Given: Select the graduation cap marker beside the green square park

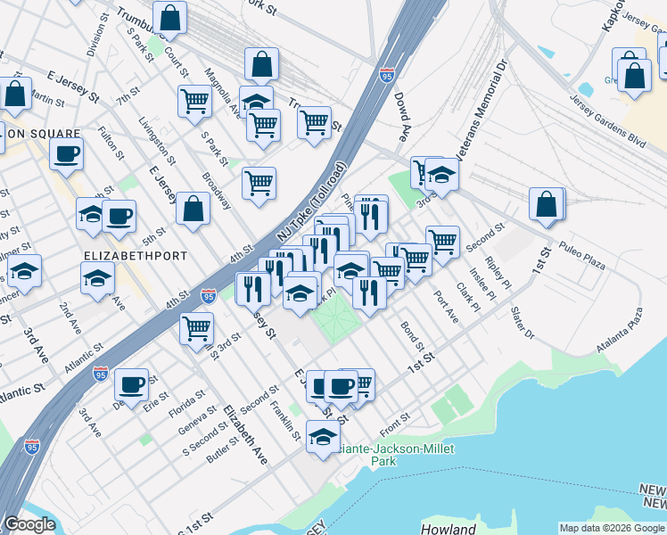Looking at the screenshot, I should 301,296.
